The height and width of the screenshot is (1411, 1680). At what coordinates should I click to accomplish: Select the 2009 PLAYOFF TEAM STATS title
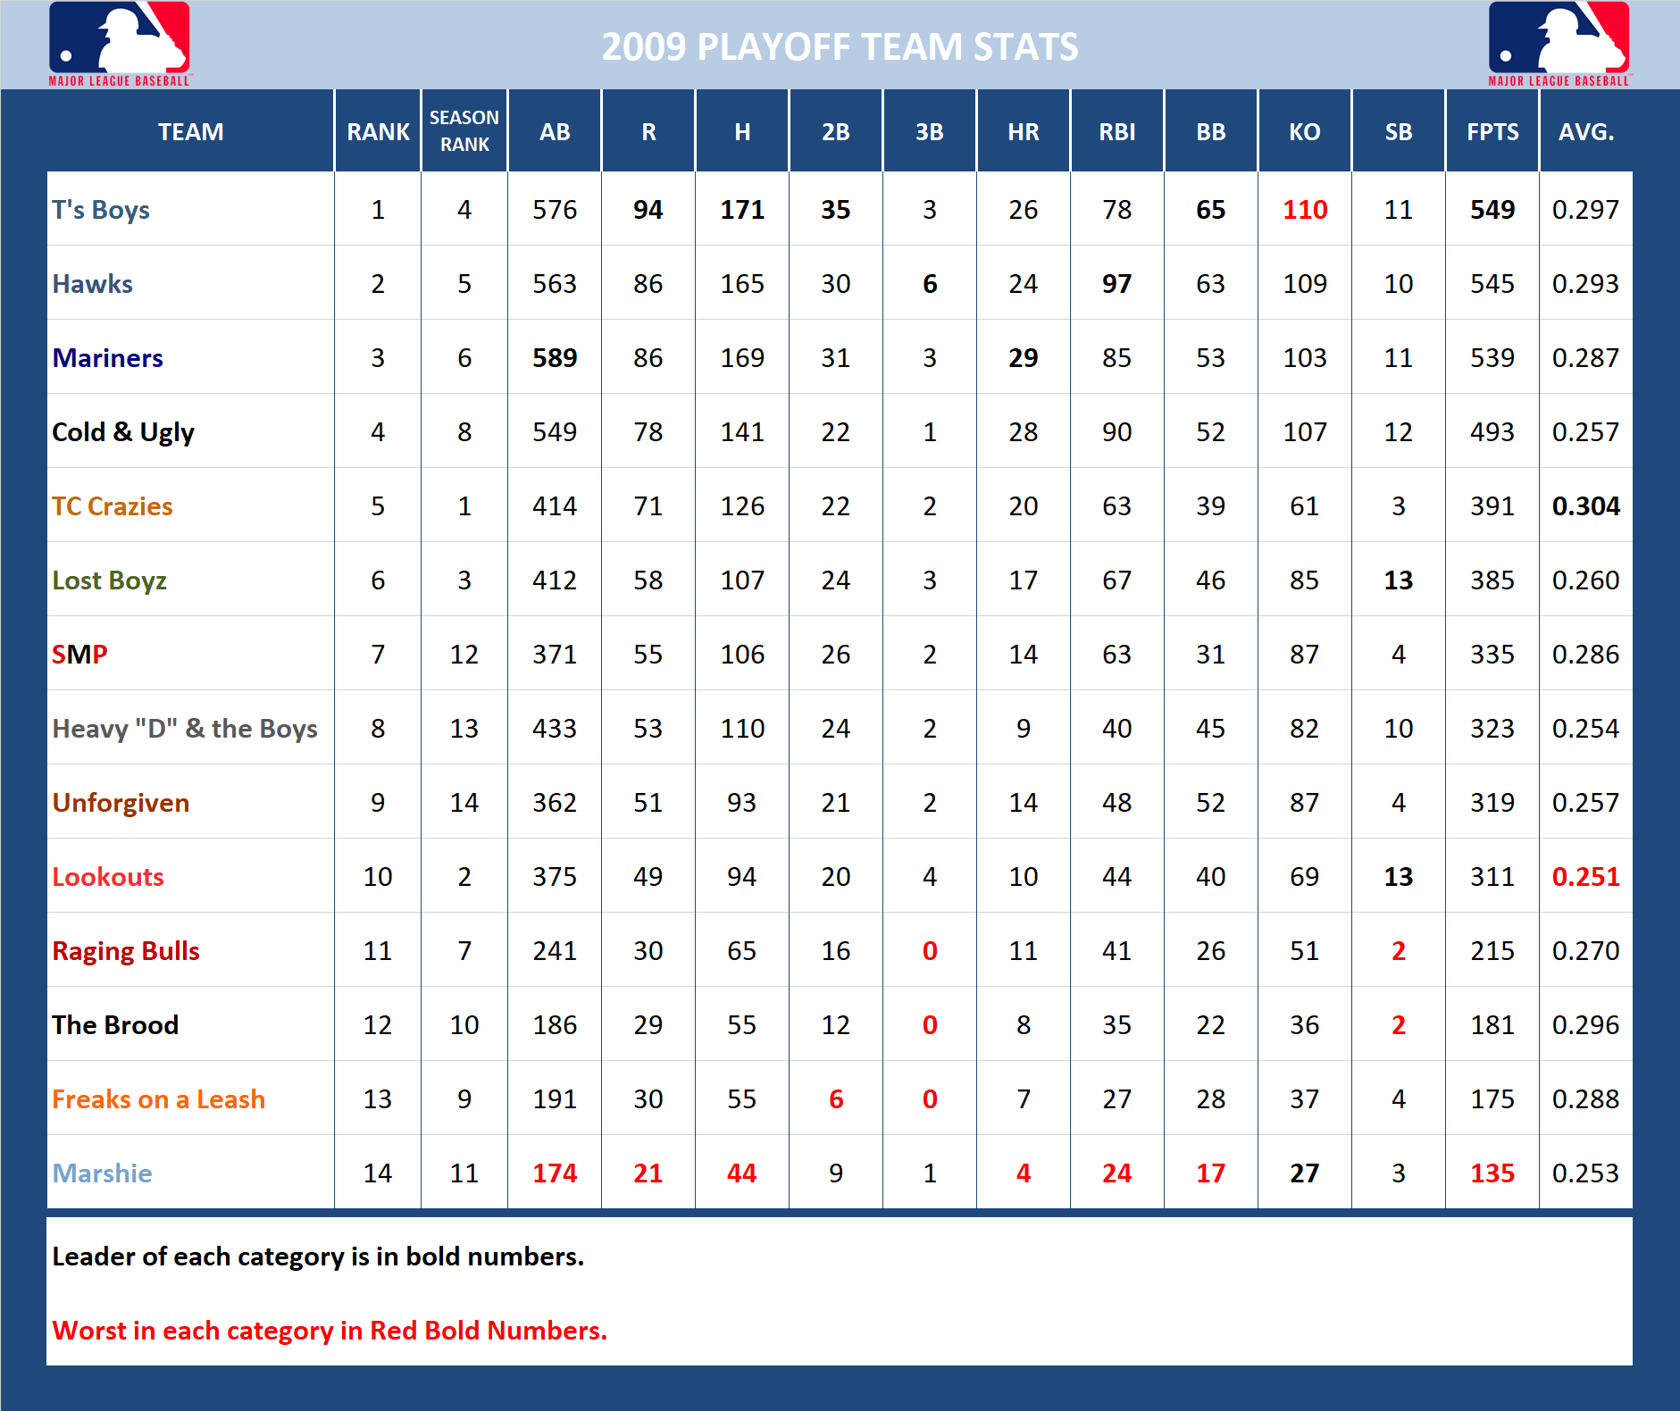click(839, 46)
